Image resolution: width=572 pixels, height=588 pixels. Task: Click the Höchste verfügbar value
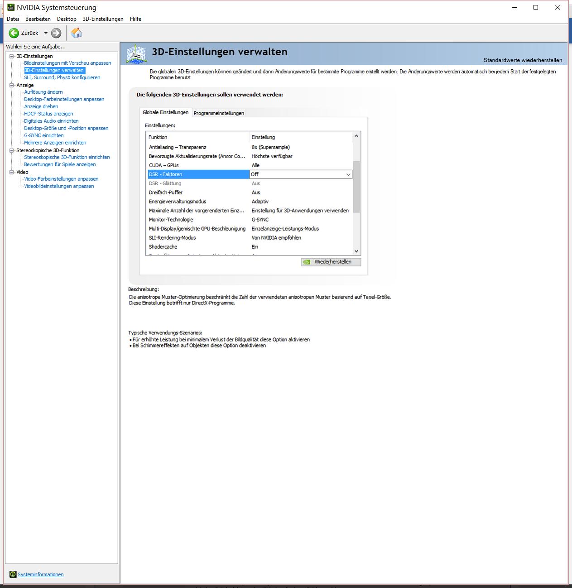point(272,156)
